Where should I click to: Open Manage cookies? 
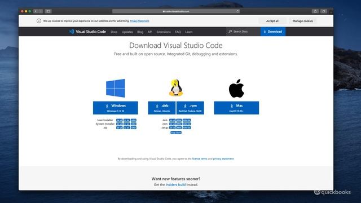pyautogui.click(x=303, y=21)
